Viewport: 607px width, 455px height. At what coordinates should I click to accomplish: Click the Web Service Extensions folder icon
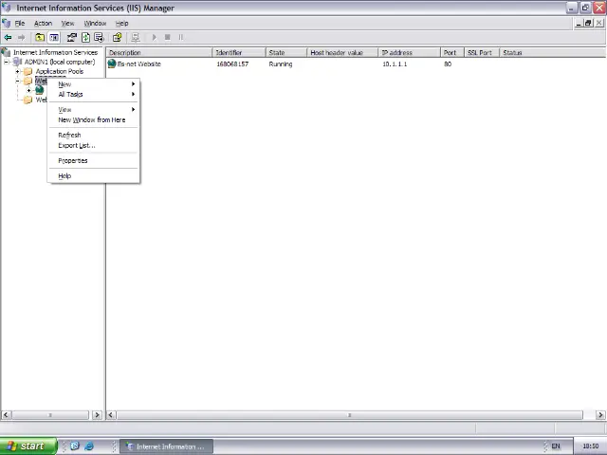tap(28, 100)
